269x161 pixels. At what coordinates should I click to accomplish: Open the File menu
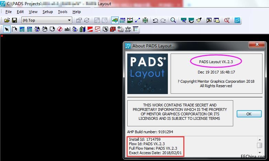pyautogui.click(x=8, y=12)
